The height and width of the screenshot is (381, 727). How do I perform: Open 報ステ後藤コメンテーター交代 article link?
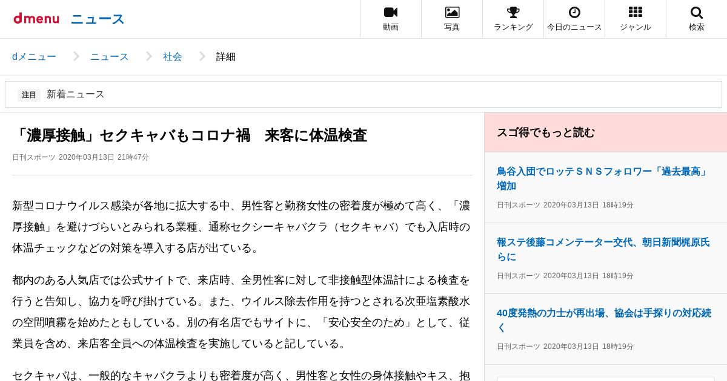click(603, 249)
